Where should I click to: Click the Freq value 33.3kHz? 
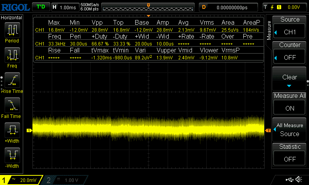click(57, 44)
